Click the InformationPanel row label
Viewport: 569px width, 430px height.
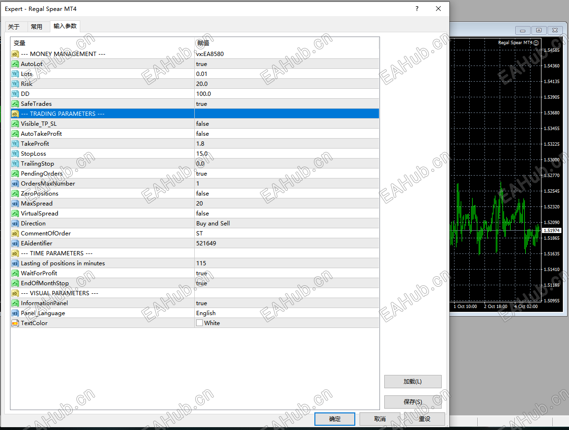tap(44, 303)
